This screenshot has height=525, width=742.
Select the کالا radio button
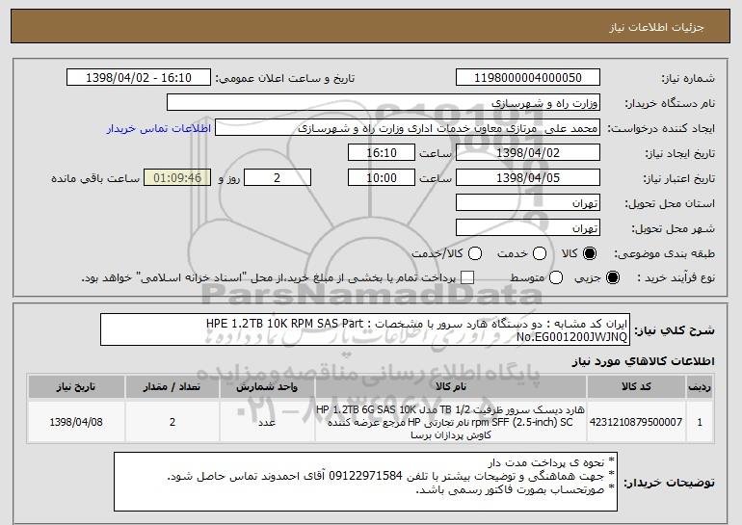(x=590, y=253)
